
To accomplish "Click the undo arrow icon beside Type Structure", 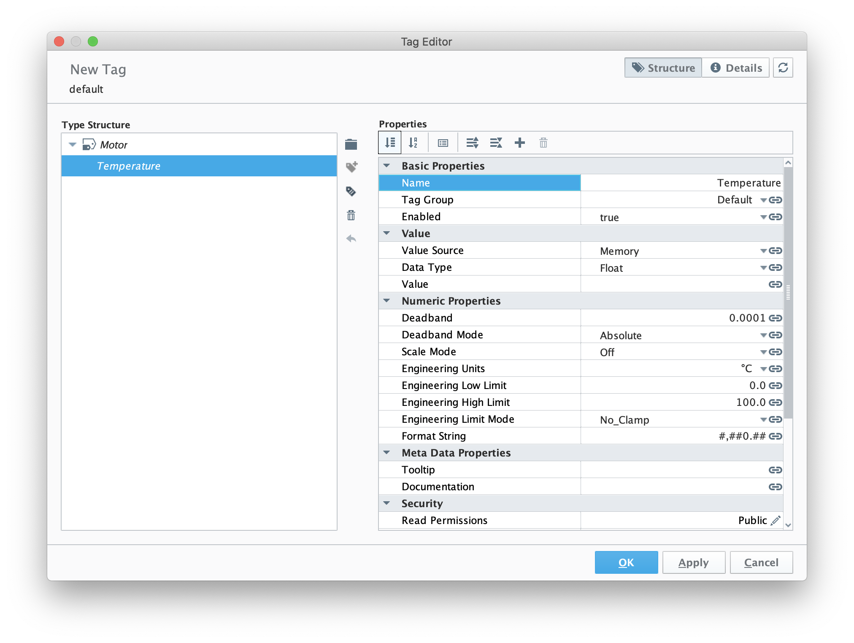I will point(351,239).
